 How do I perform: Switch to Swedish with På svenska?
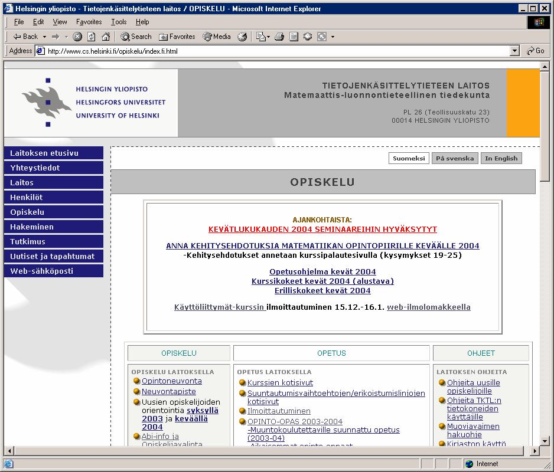click(x=455, y=158)
